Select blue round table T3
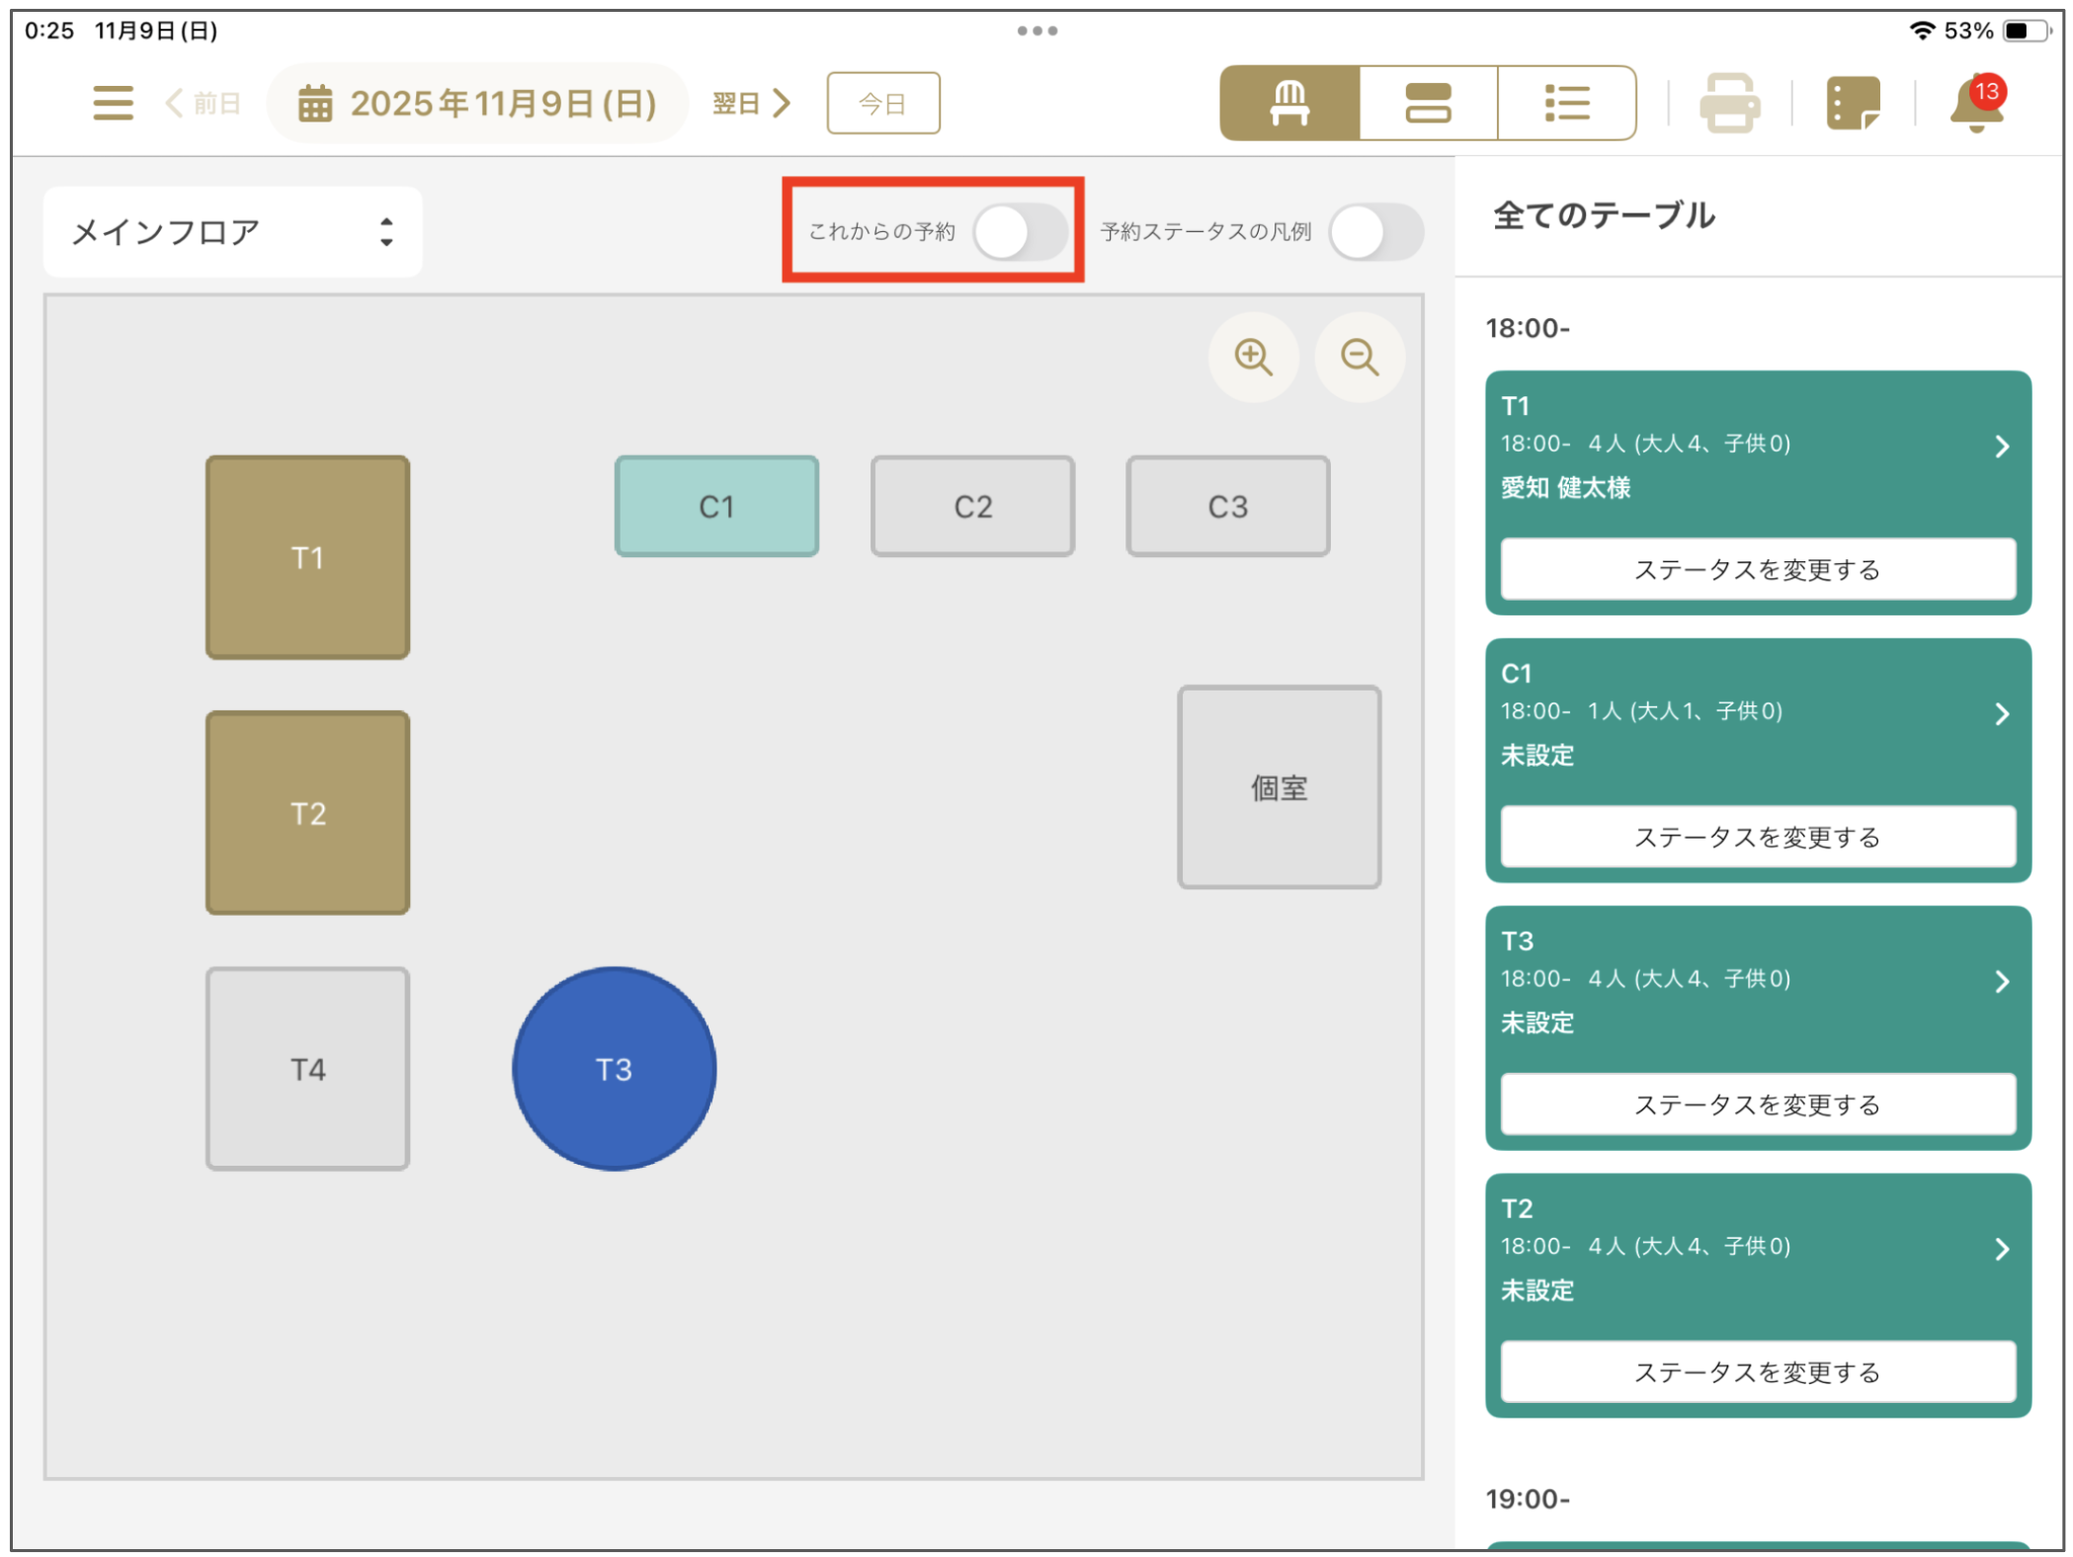2073x1557 pixels. click(614, 1069)
